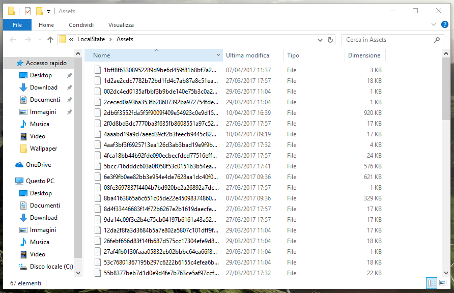Viewport: 454px width, 293px height.
Task: Switch to details view layout
Action: tap(432, 283)
